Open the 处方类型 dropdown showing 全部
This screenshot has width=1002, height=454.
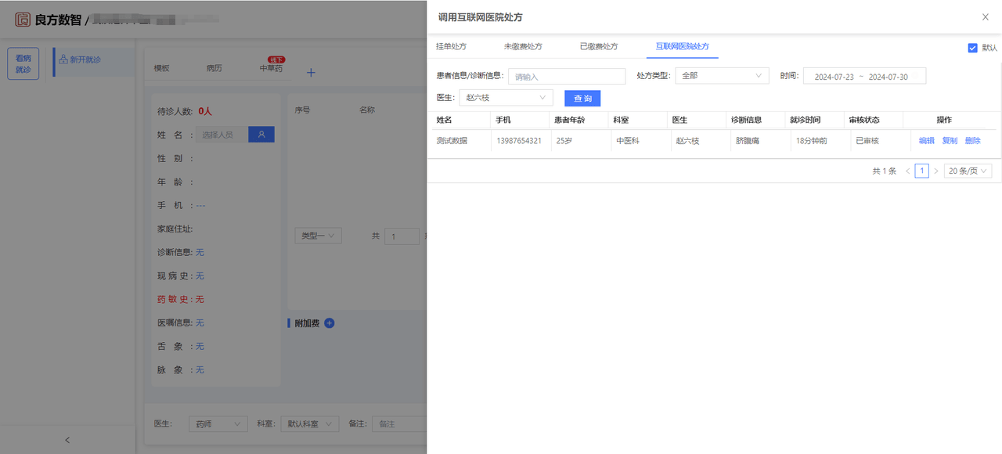coord(722,76)
